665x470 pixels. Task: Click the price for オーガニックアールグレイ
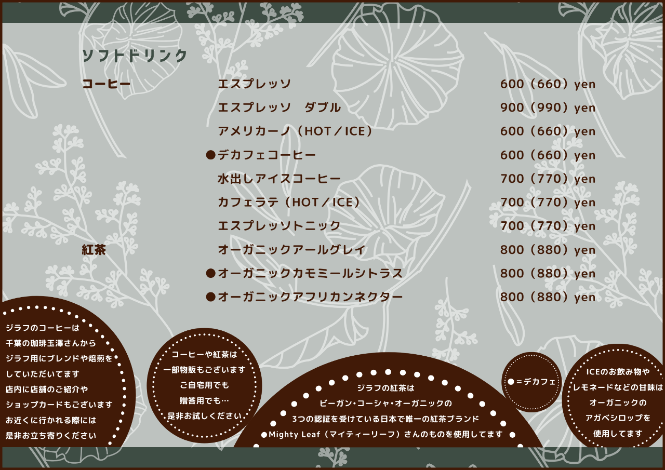tap(548, 250)
